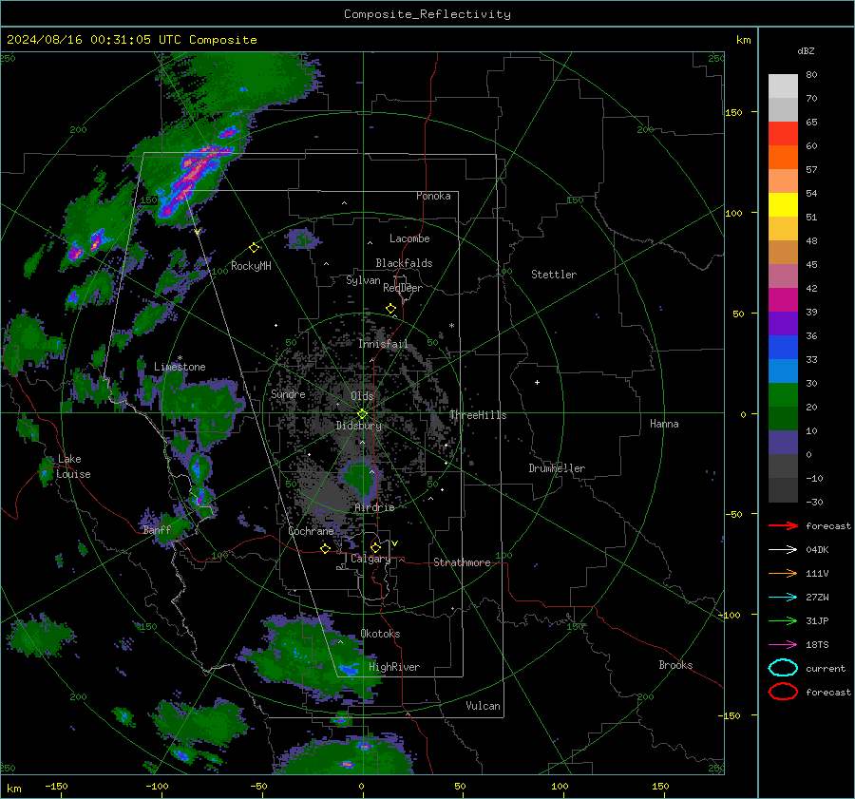Select the cyan 27ZW arrow legend entry
Viewport: 855px width, 799px height.
click(783, 598)
